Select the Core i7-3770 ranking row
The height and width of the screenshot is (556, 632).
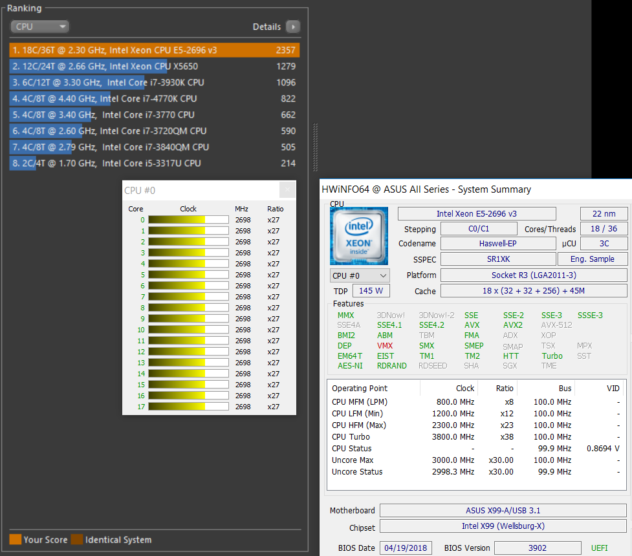(x=155, y=115)
